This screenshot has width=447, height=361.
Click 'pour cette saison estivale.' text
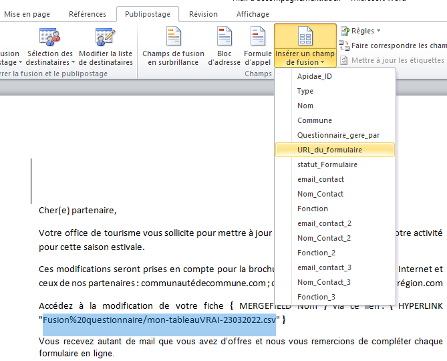click(92, 247)
